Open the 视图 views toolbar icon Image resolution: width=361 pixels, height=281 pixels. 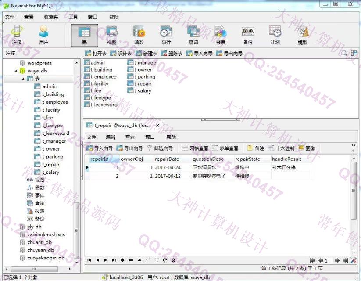coord(112,35)
